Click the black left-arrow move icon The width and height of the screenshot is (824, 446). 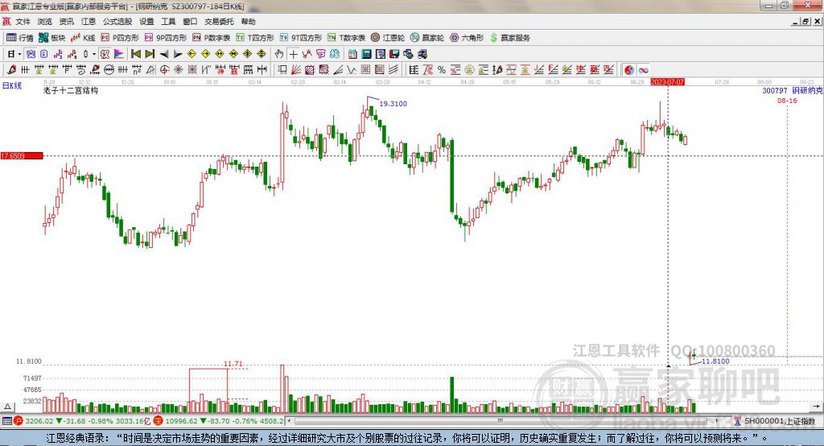coord(164,54)
